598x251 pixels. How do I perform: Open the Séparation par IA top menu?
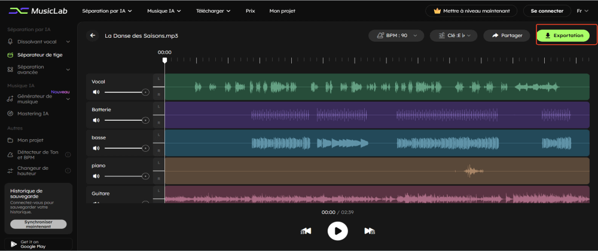pos(107,11)
